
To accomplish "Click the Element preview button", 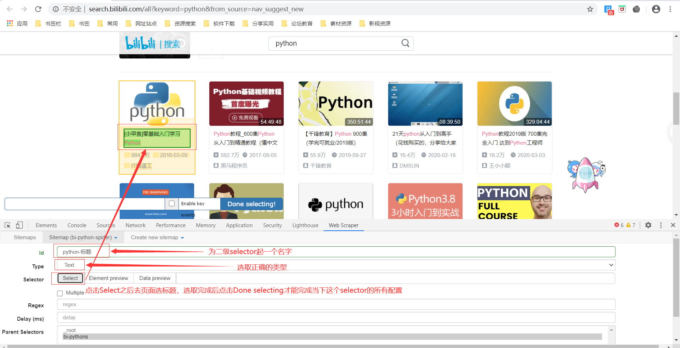I will 108,278.
